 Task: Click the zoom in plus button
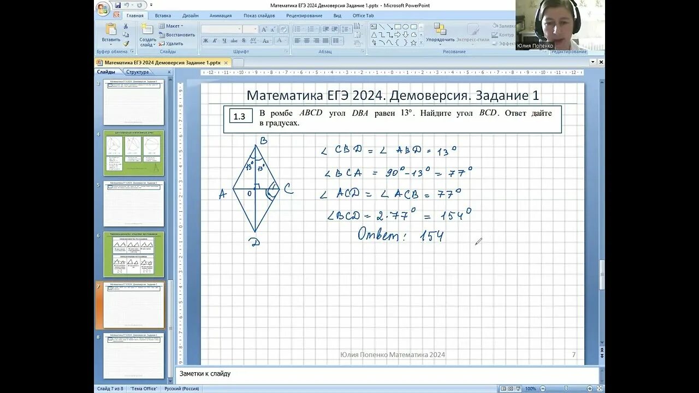tap(590, 389)
